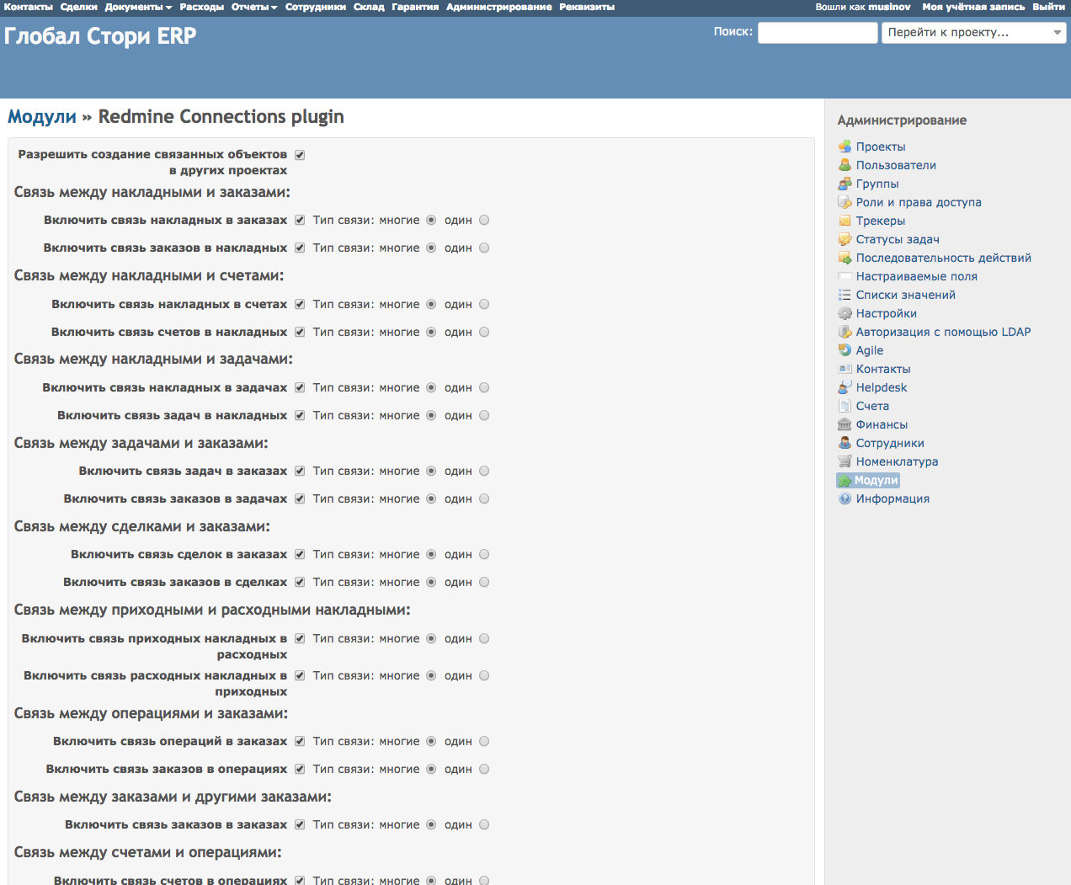Open Расходы in top menu
Screen dimensions: 1071x885
coord(202,7)
